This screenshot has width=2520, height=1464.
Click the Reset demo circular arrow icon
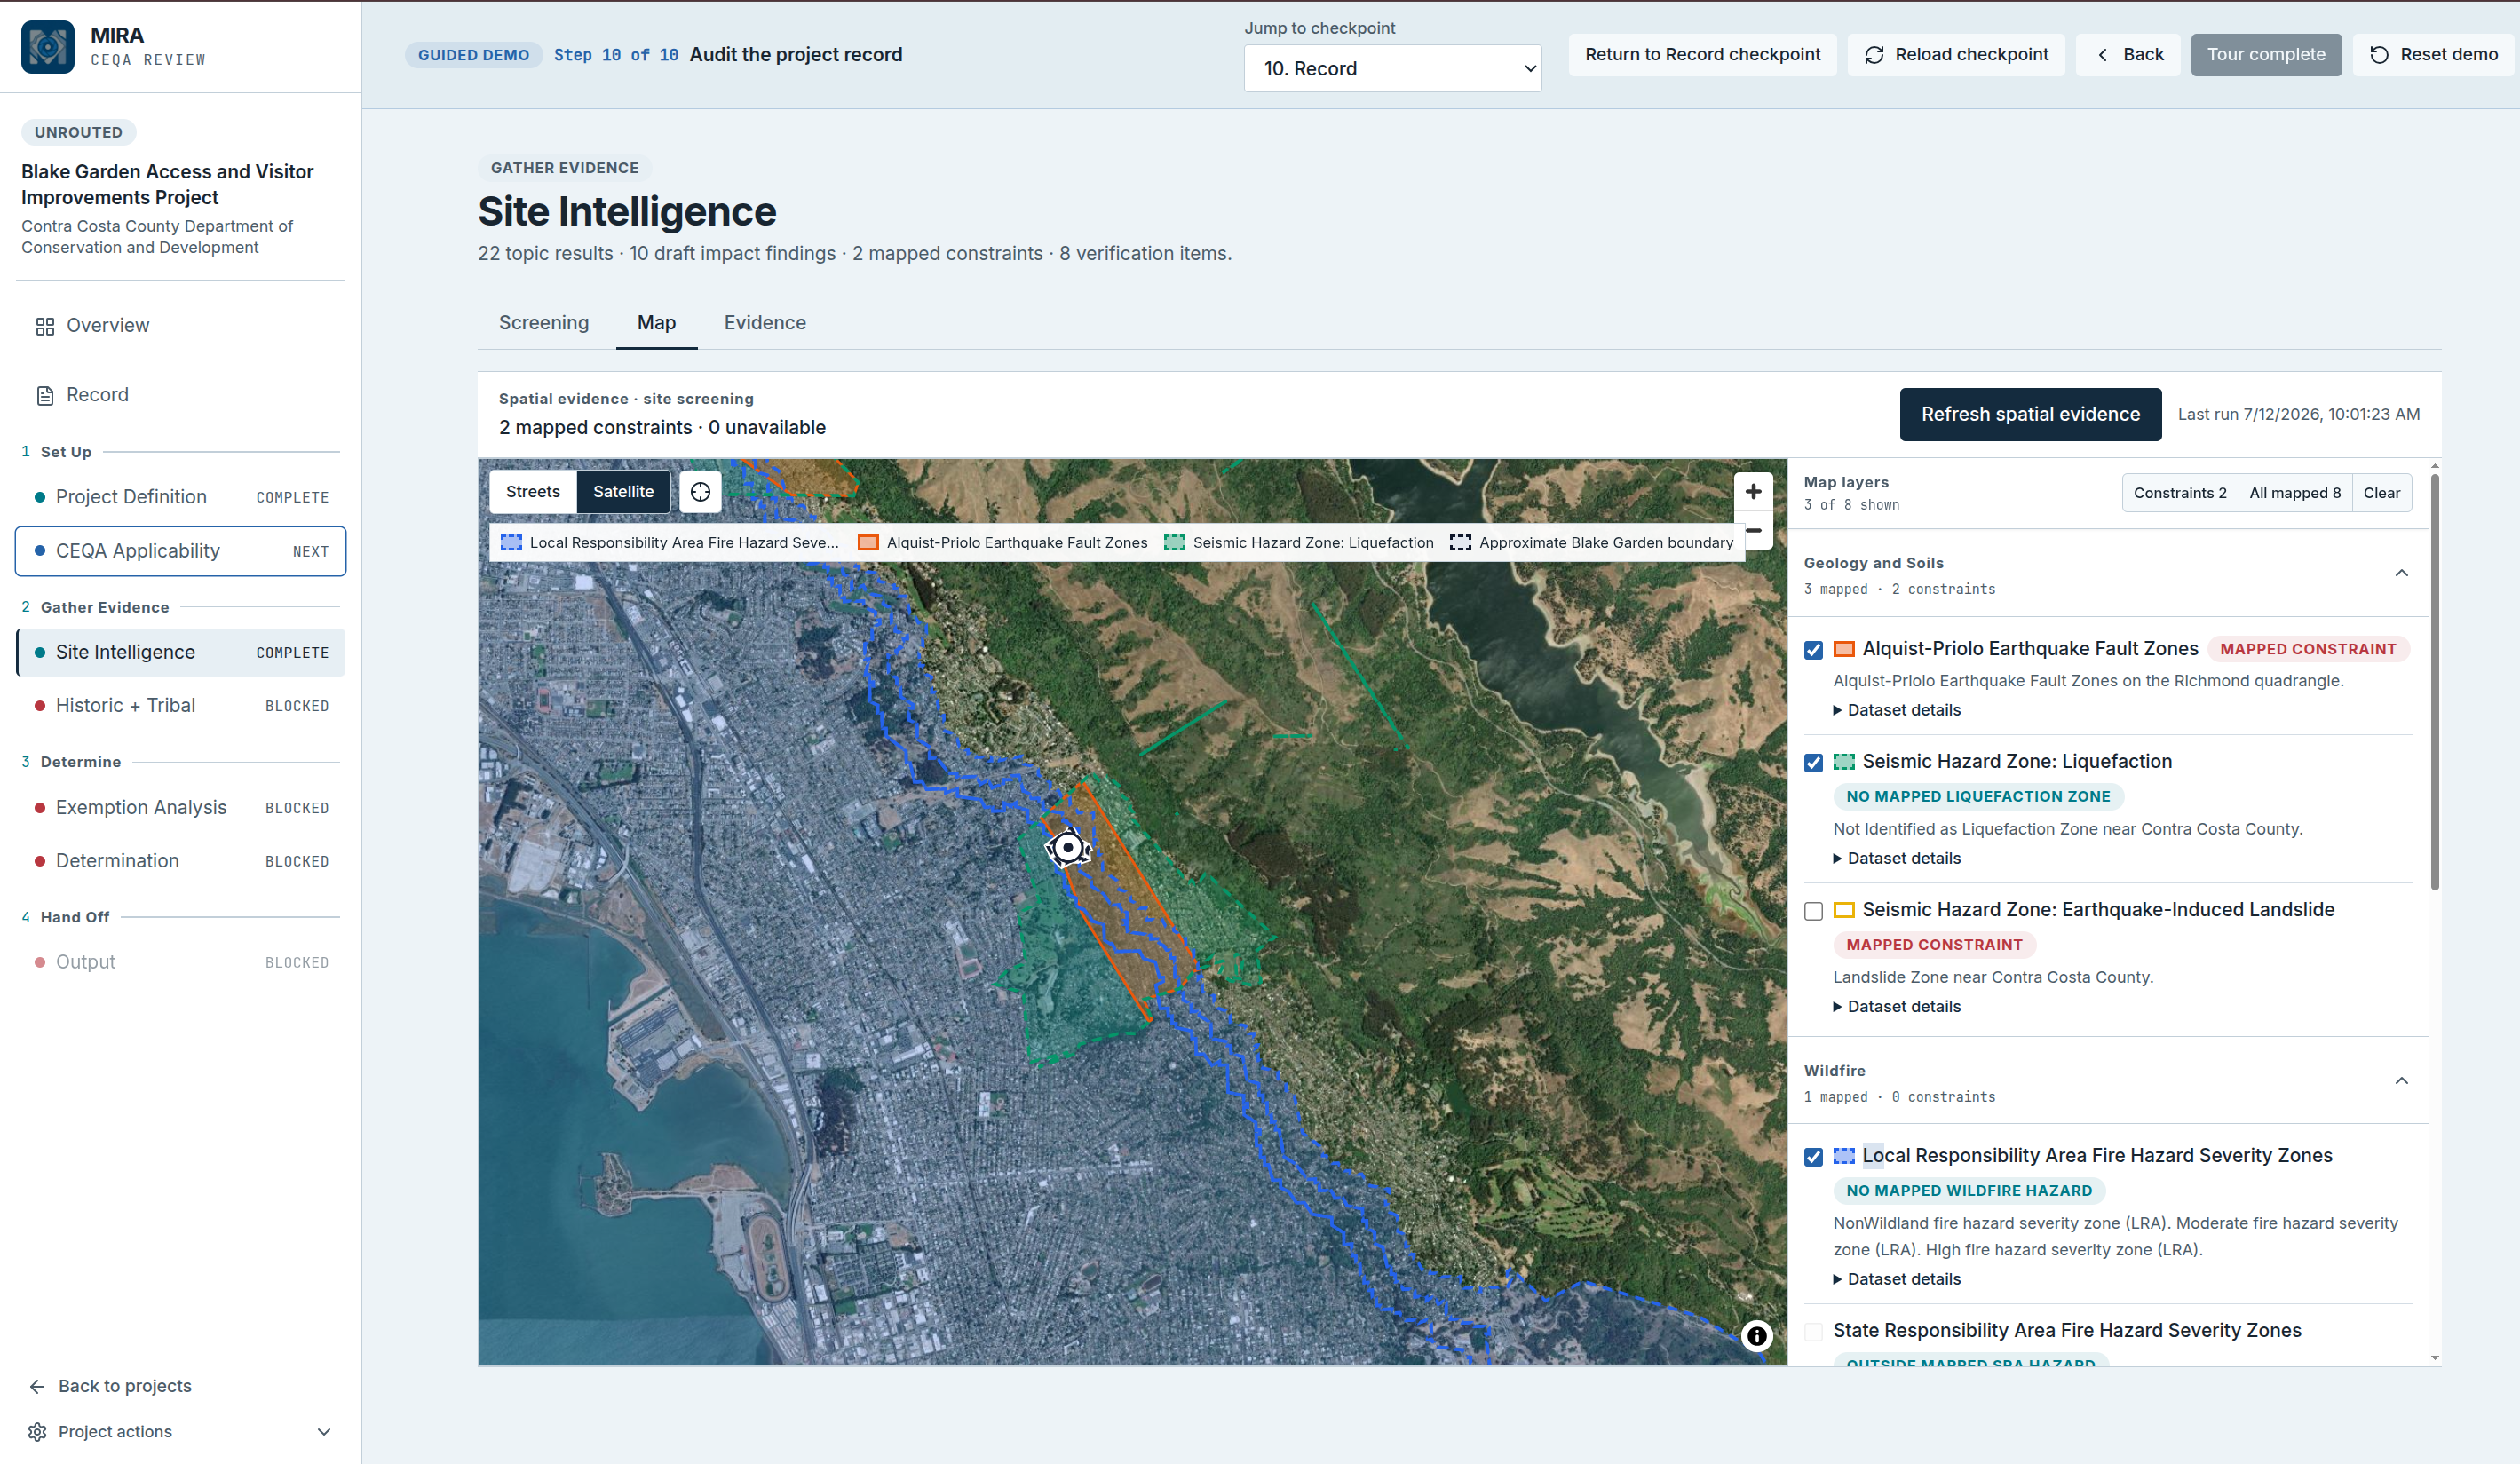click(2379, 55)
